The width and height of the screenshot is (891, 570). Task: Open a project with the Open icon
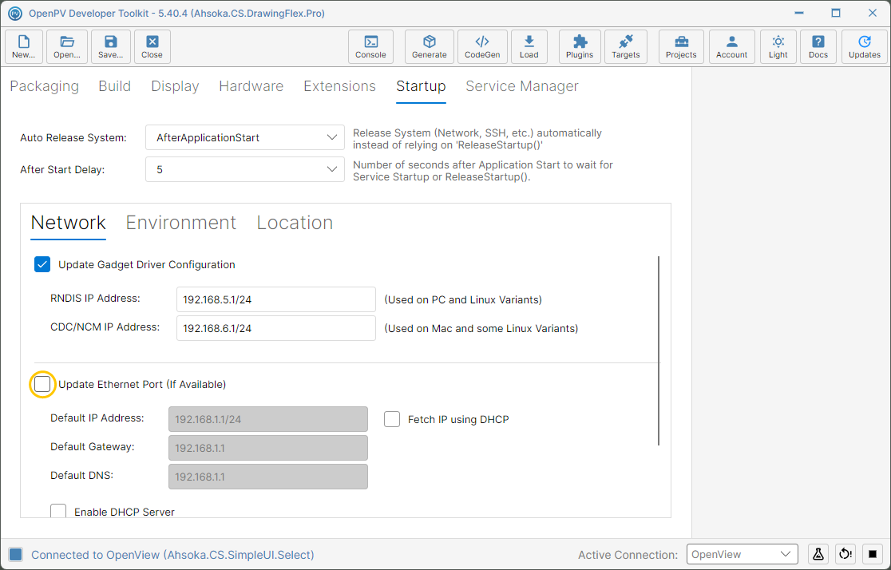click(67, 46)
